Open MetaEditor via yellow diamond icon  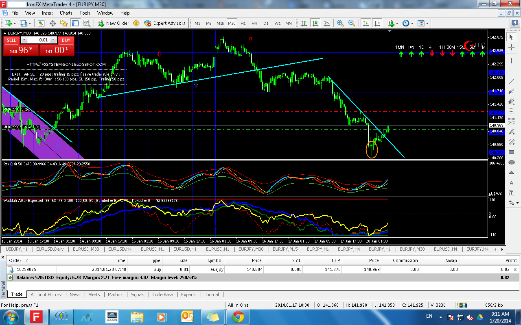click(136, 23)
